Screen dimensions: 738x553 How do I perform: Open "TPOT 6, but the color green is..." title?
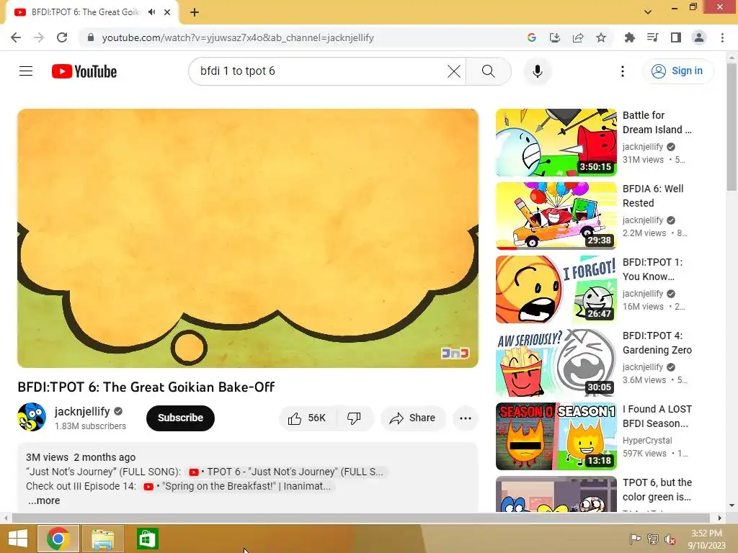tap(657, 490)
